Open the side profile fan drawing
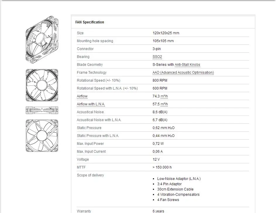 point(42,110)
